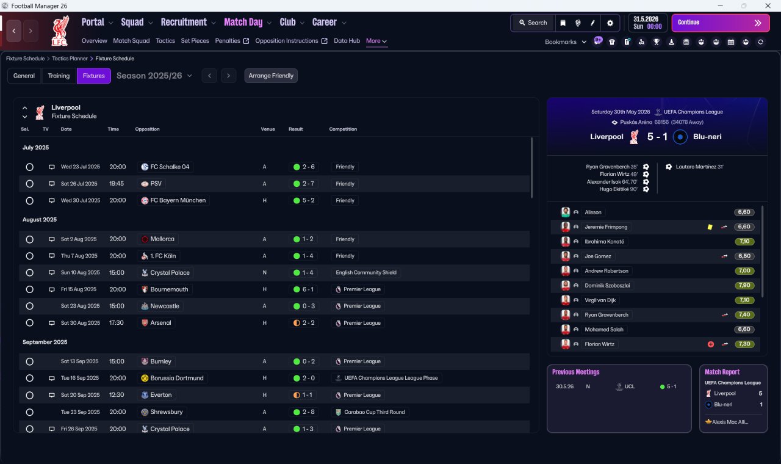Image resolution: width=781 pixels, height=464 pixels.
Task: Open the Bookmarks dropdown
Action: tap(566, 42)
